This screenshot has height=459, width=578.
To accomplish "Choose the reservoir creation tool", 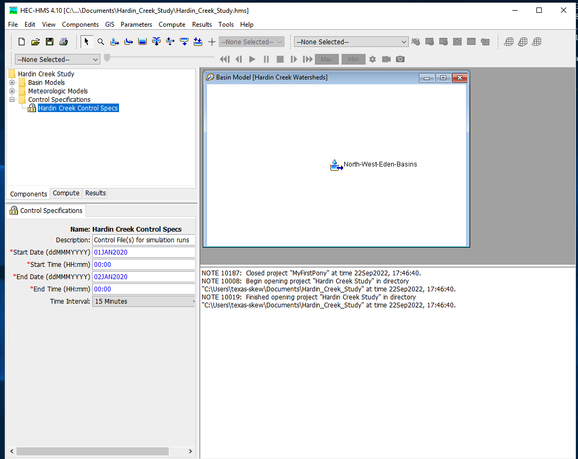I will point(142,42).
